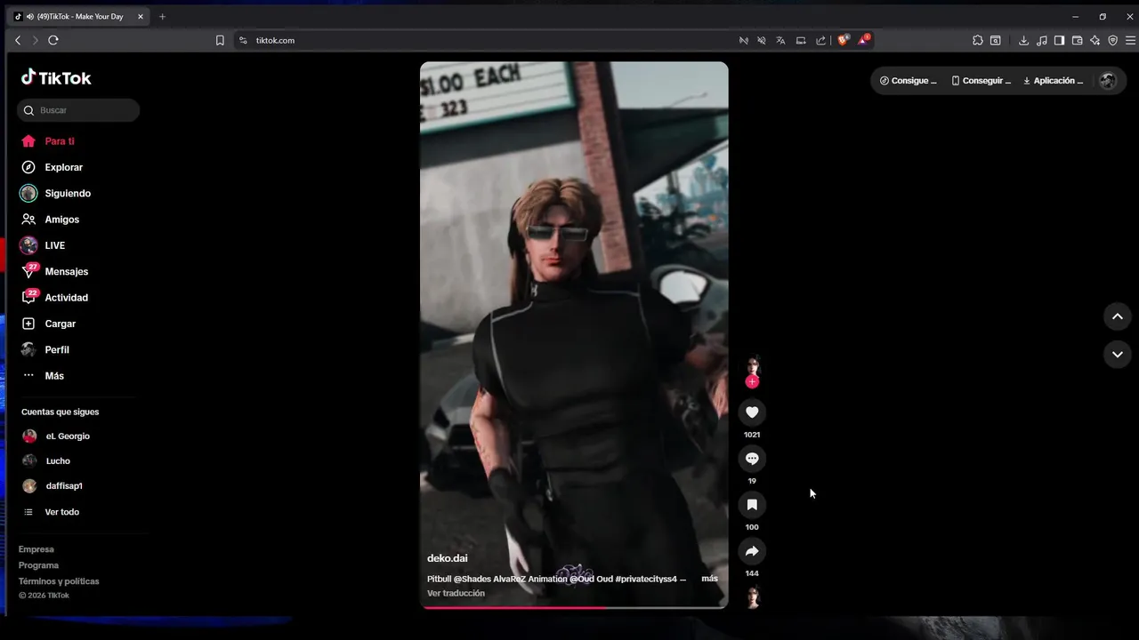1139x640 pixels.
Task: Like the video with the heart icon
Action: (752, 412)
